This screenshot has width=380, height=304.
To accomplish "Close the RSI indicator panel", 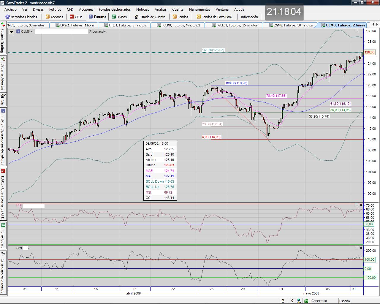I will point(361,205).
